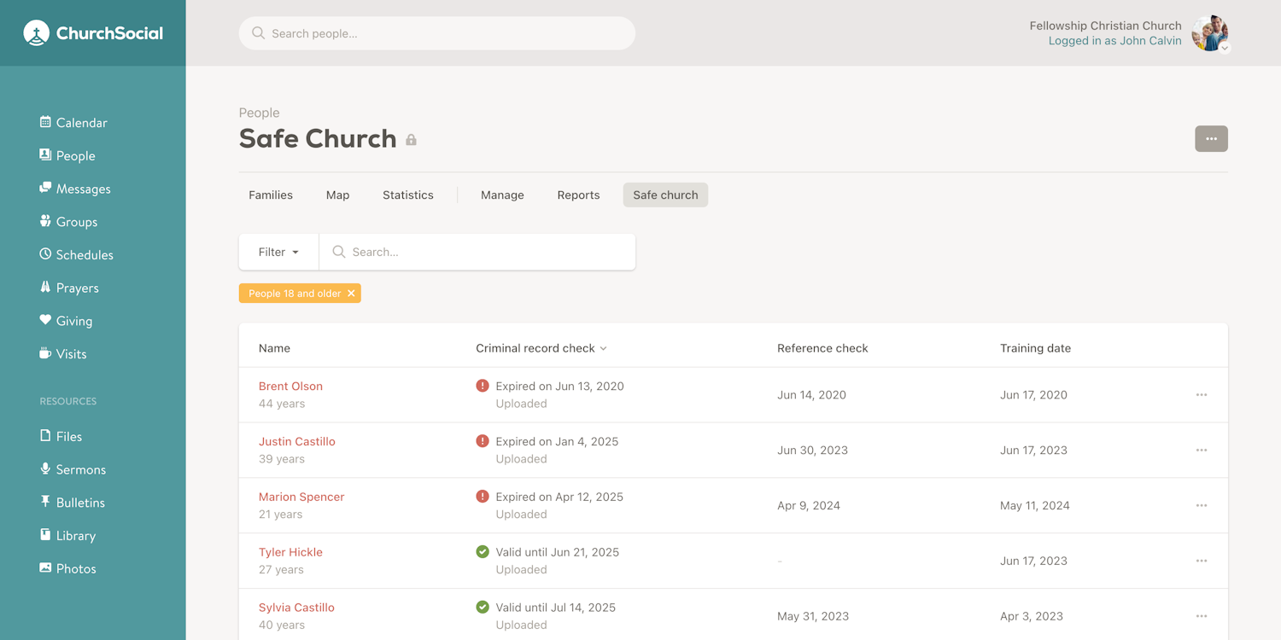Screen dimensions: 1281x640
Task: Open the Photos resource icon
Action: [44, 568]
